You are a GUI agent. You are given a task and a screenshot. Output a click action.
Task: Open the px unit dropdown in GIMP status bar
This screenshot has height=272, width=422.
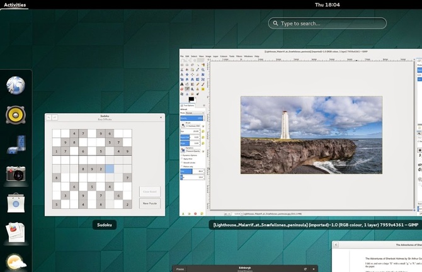[x=227, y=213]
